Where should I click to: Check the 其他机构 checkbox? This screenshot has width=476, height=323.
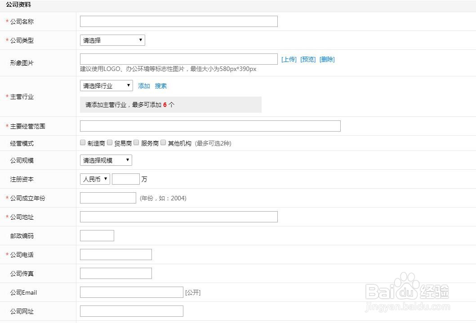click(163, 142)
